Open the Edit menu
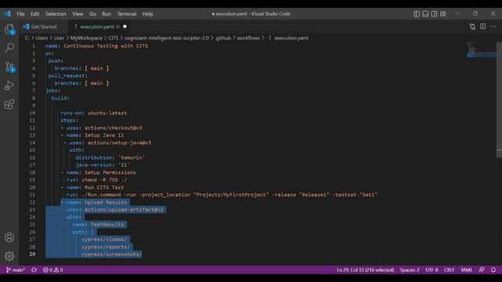The image size is (502, 282). click(x=35, y=14)
